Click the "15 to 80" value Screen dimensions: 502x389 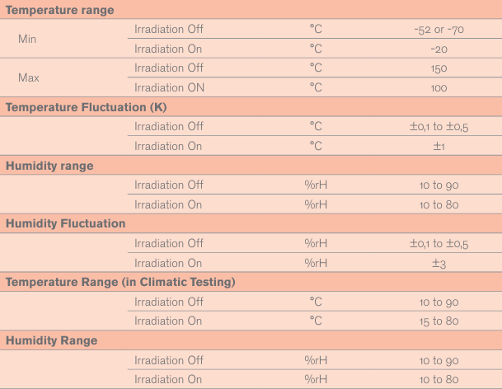(439, 321)
